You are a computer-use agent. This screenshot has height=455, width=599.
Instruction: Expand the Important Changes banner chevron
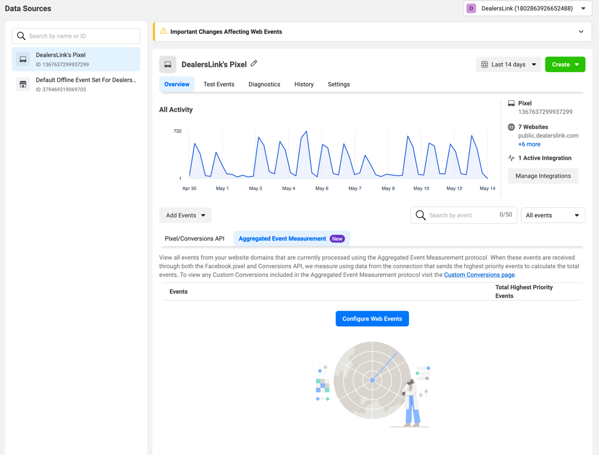[x=581, y=32]
